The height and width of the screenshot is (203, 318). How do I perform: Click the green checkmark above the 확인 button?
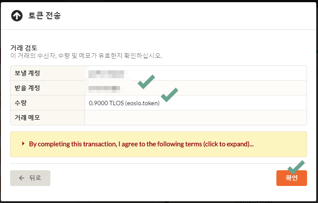point(296,167)
